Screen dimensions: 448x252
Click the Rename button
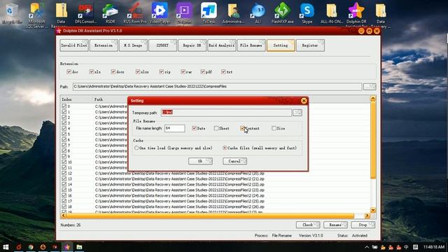coord(335,225)
